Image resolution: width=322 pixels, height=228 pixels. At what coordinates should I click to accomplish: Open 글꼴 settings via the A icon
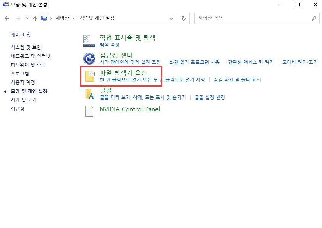pyautogui.click(x=89, y=94)
